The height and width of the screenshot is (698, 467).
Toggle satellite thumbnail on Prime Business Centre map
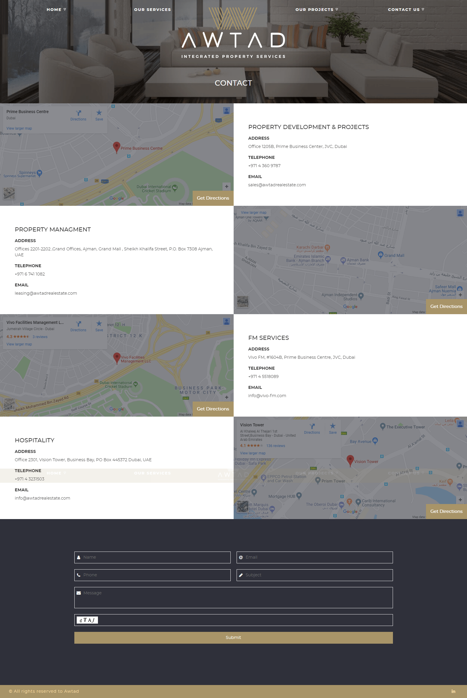pos(9,193)
